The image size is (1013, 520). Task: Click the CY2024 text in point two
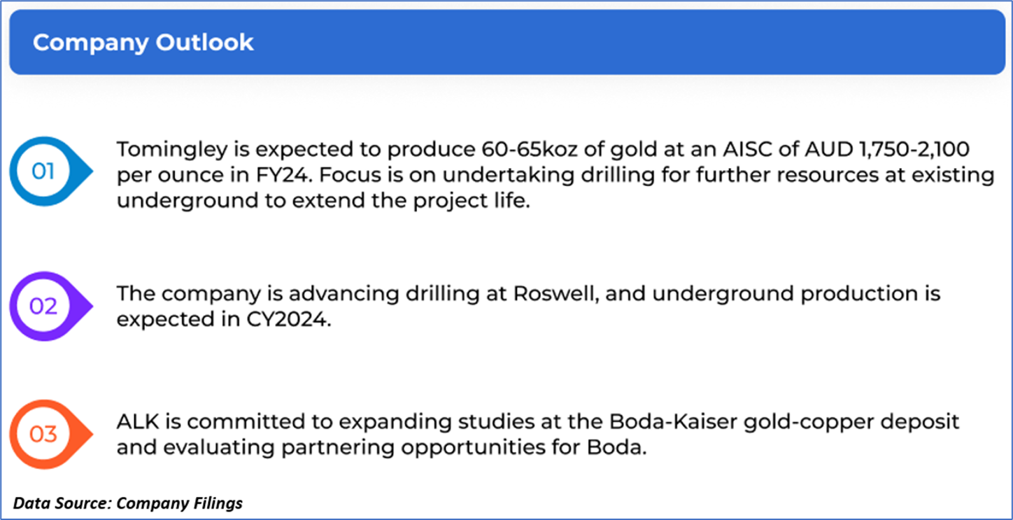pos(288,319)
